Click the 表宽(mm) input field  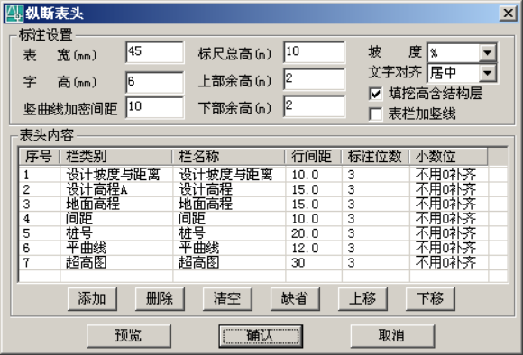155,52
